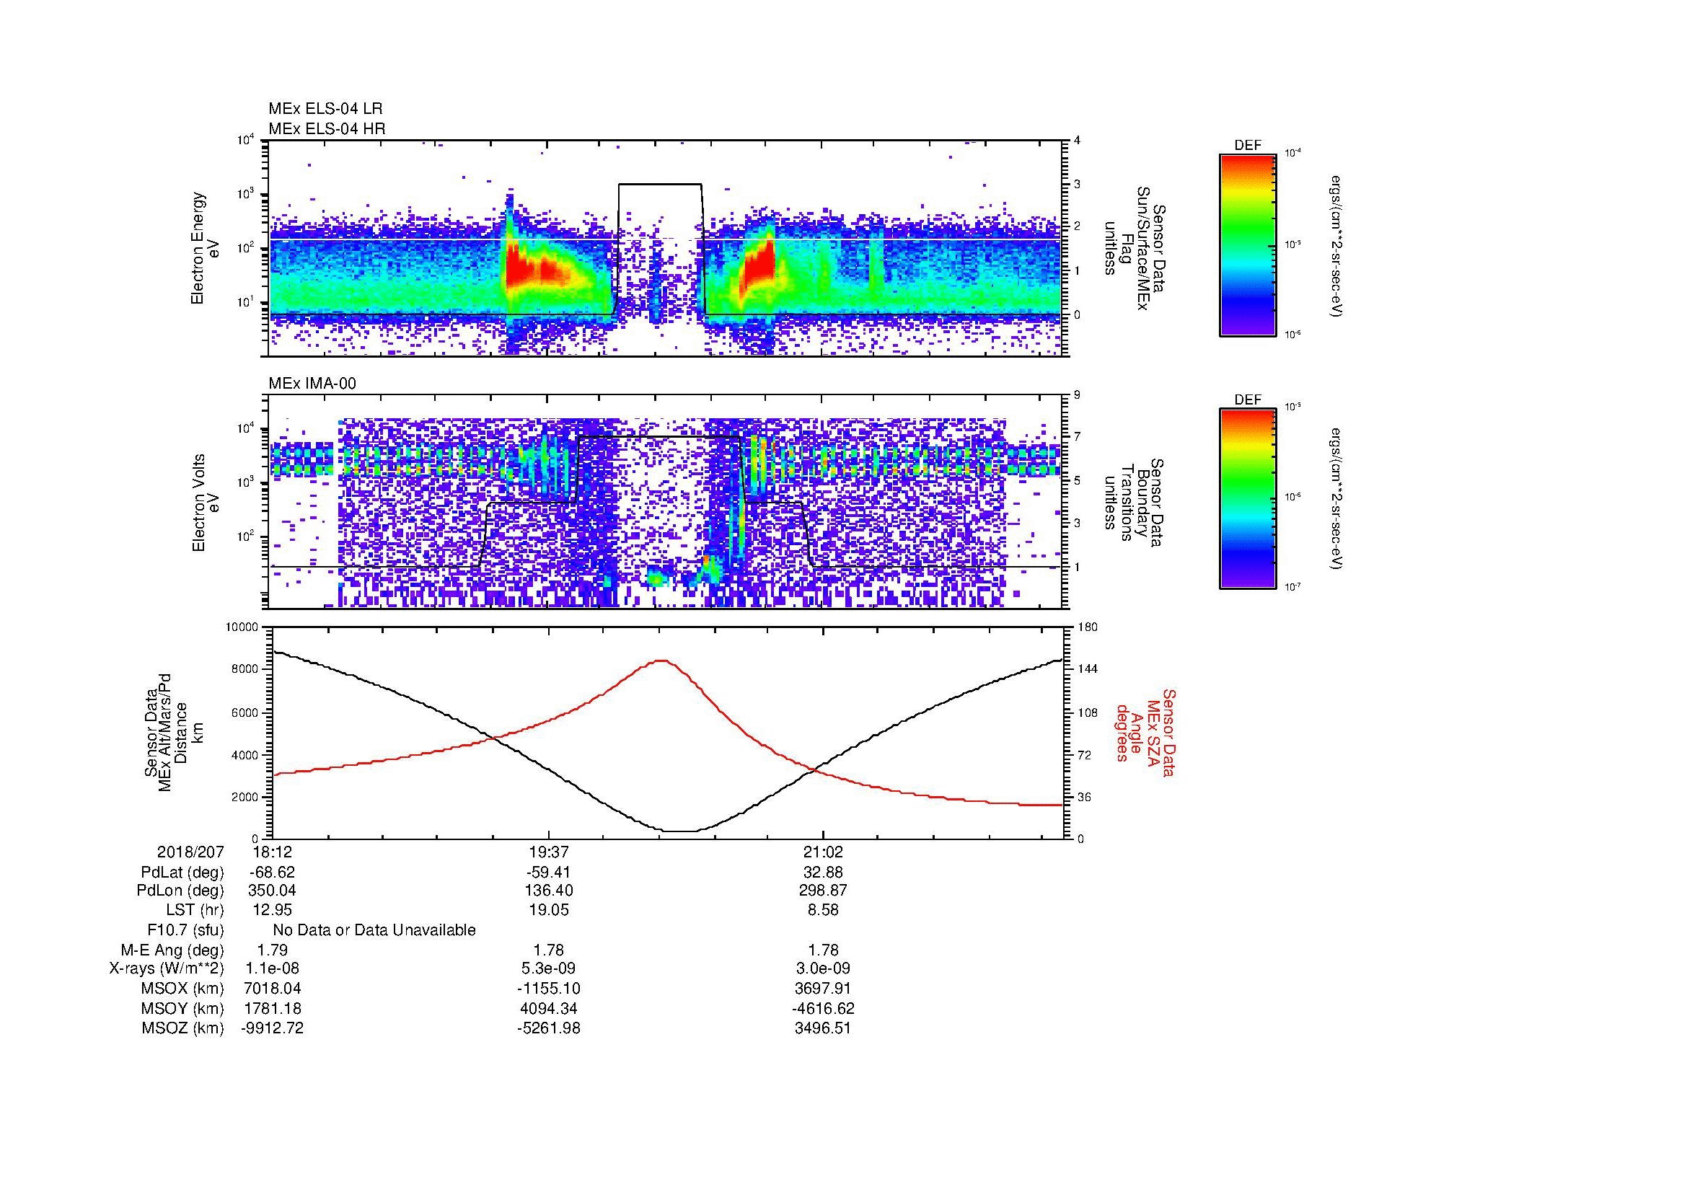
Task: Click MSOY value '4094.34'
Action: coord(548,1008)
